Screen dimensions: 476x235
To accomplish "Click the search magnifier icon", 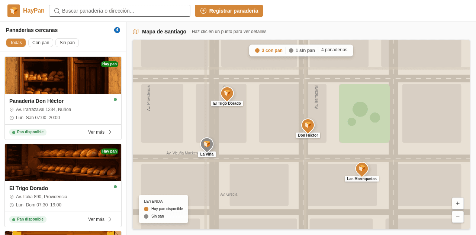I will pyautogui.click(x=57, y=11).
